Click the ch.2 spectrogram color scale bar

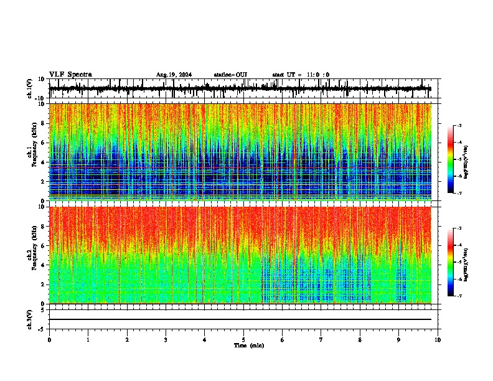pyautogui.click(x=451, y=262)
